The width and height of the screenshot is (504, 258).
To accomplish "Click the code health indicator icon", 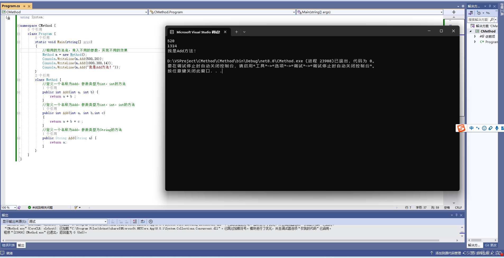I will tap(19, 208).
